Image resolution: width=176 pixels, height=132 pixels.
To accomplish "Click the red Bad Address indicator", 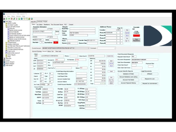I will (56, 43).
